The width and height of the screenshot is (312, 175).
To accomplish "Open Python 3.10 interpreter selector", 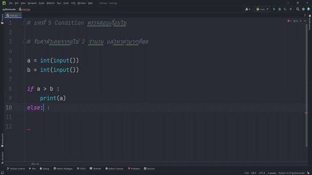I will tap(292, 173).
